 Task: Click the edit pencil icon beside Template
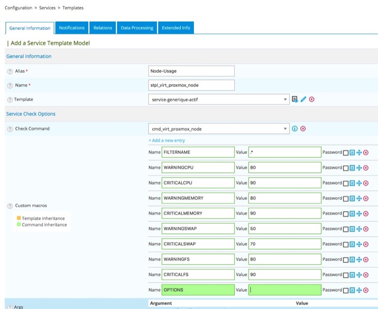coord(303,99)
